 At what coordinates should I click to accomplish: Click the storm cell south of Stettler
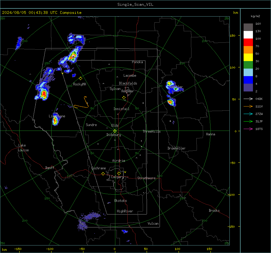[171, 102]
